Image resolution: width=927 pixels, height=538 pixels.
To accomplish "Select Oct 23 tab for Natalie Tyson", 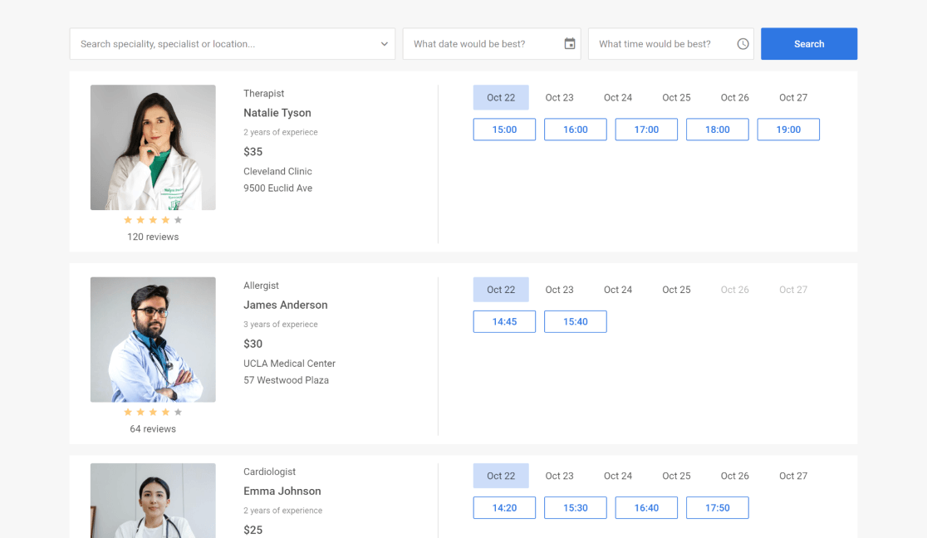I will point(559,97).
